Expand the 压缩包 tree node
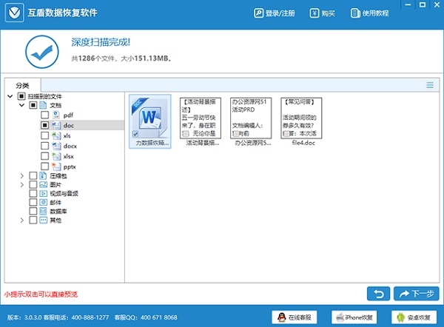 [x=22, y=175]
